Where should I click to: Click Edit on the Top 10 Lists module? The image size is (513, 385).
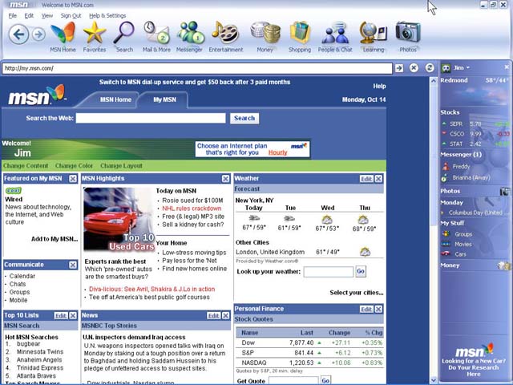coord(61,315)
